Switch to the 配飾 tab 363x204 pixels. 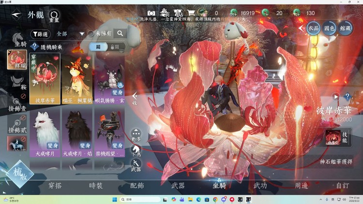(137, 186)
